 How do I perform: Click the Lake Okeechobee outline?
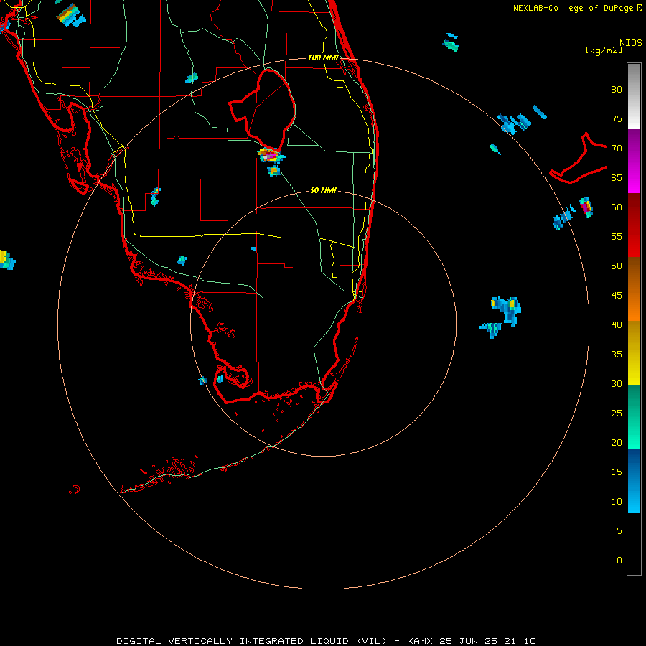[x=263, y=109]
